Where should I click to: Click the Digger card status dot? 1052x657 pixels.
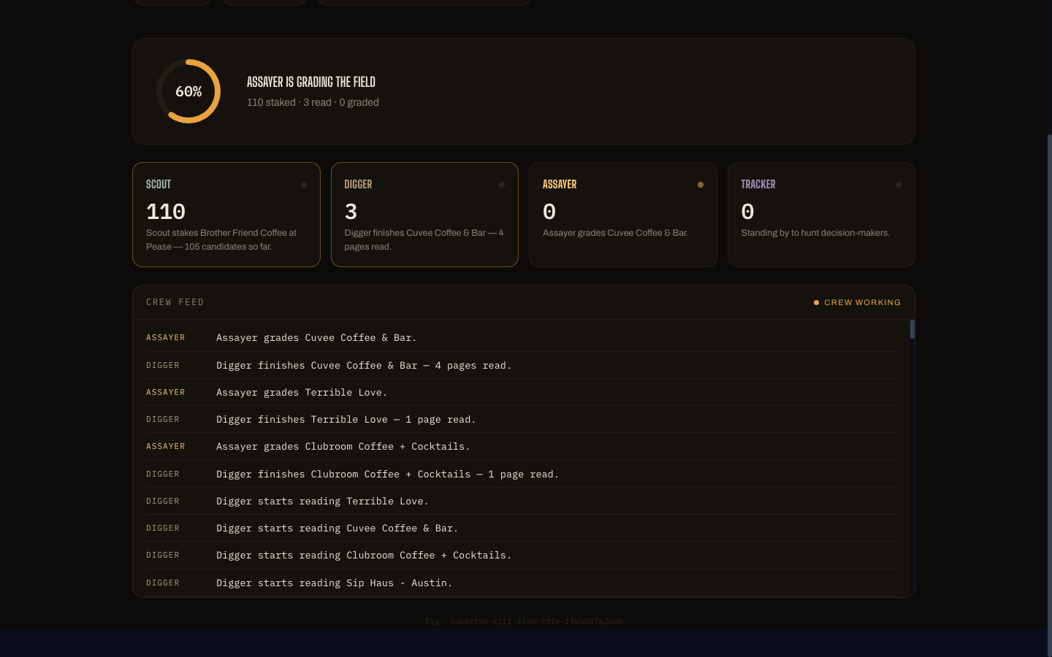pos(502,185)
